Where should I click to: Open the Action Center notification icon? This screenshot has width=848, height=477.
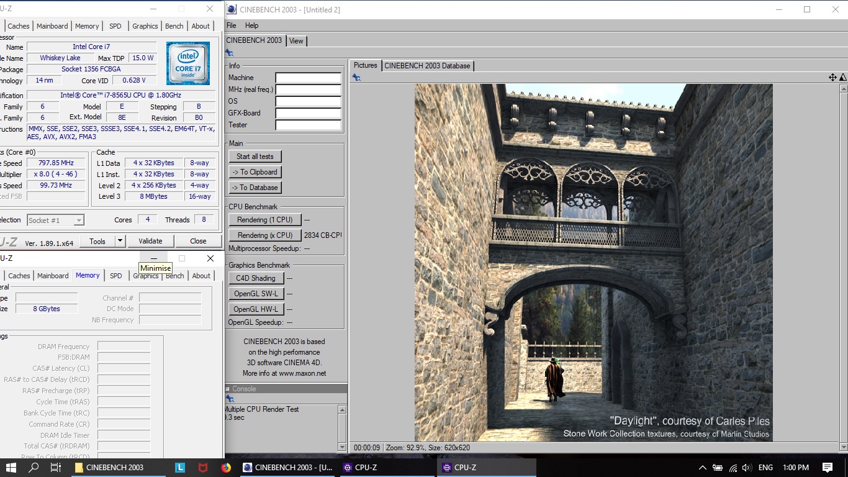pyautogui.click(x=828, y=468)
